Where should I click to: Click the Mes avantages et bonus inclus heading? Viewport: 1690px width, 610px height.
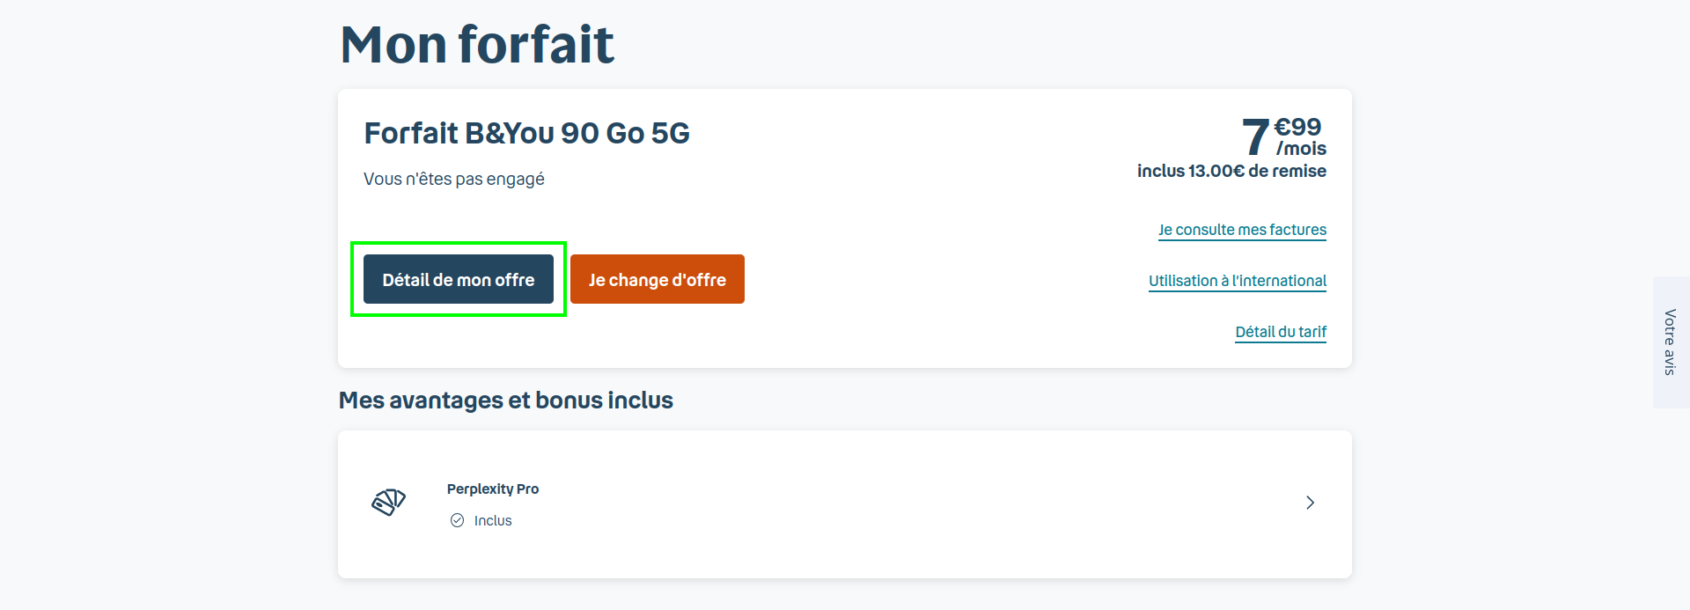tap(505, 401)
